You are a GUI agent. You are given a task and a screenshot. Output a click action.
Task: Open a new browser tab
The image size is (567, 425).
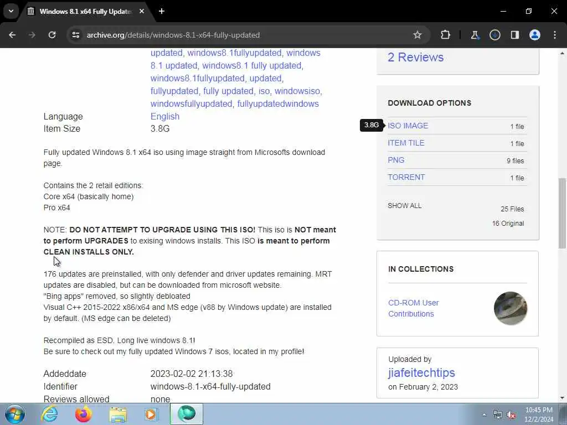click(x=162, y=11)
